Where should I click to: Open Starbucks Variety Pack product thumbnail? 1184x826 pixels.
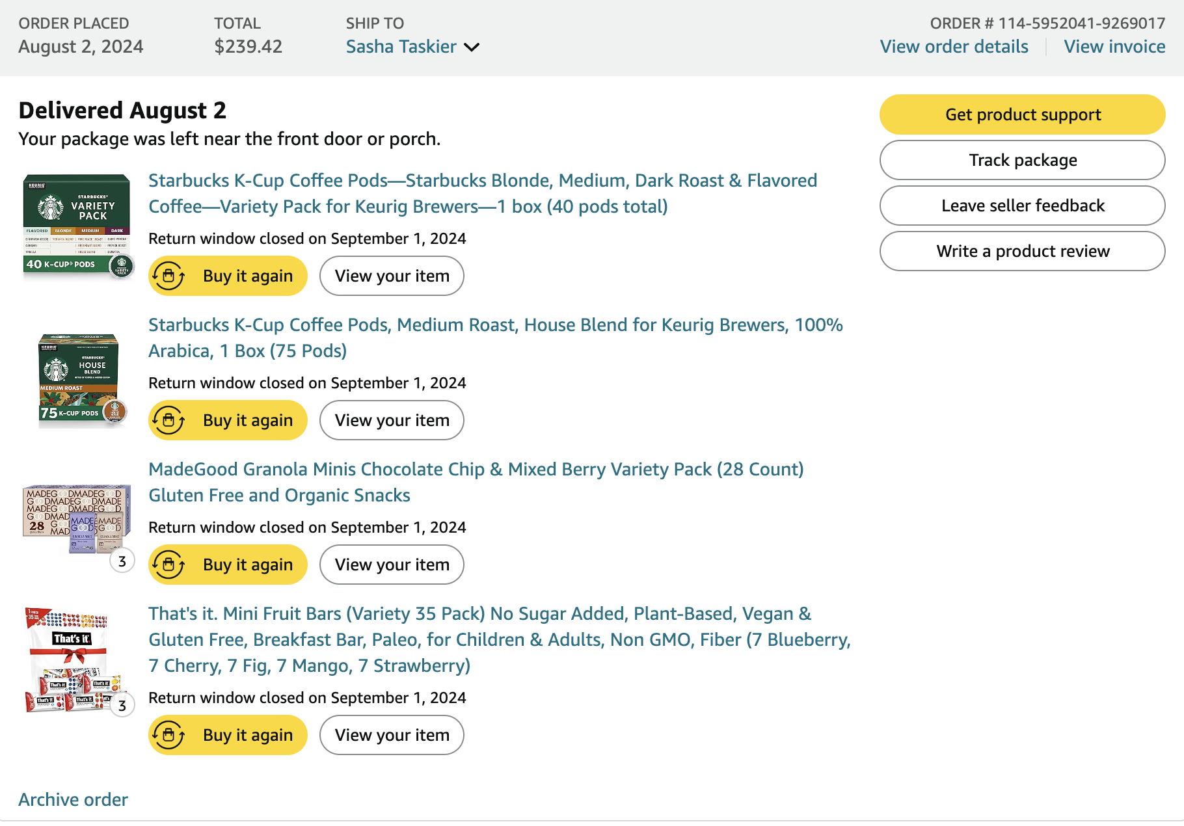click(x=77, y=225)
